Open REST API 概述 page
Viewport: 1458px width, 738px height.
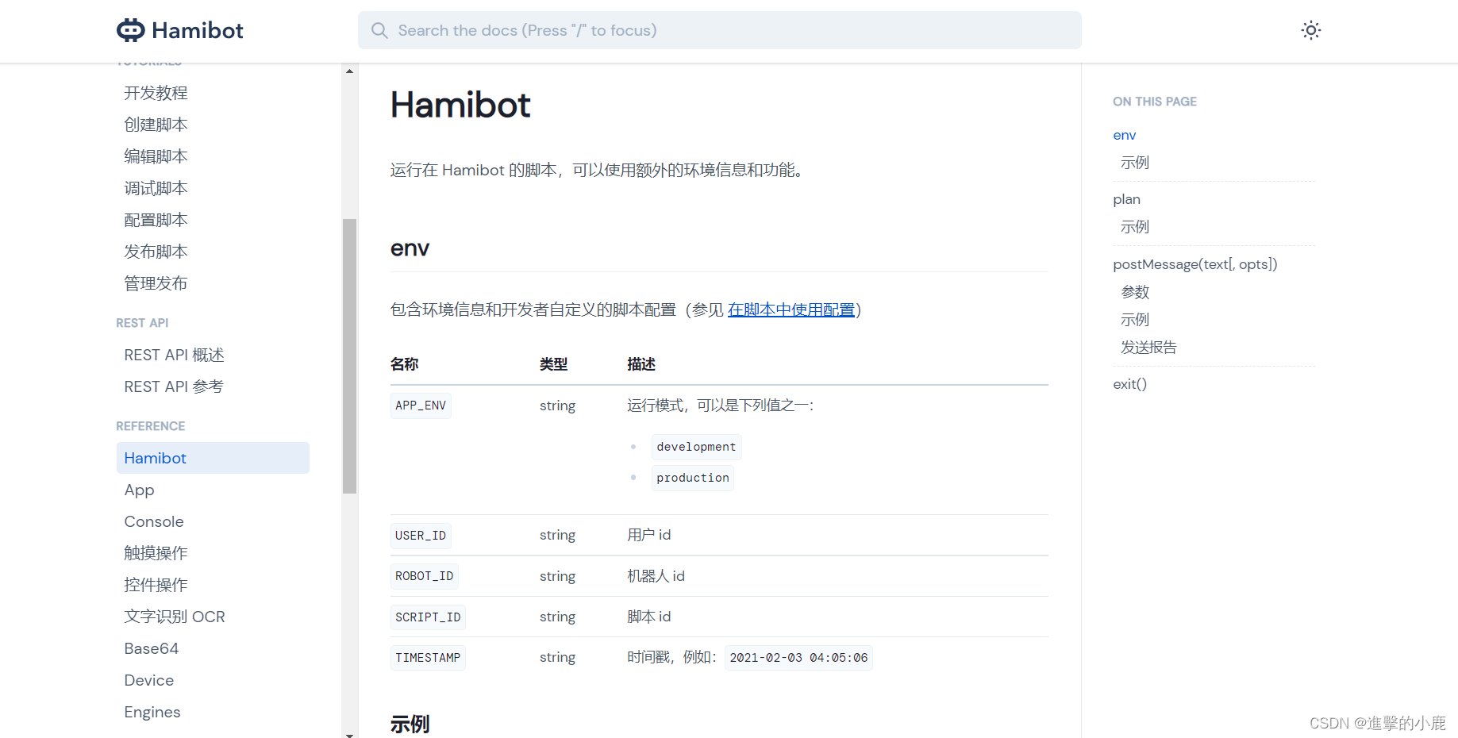point(174,355)
